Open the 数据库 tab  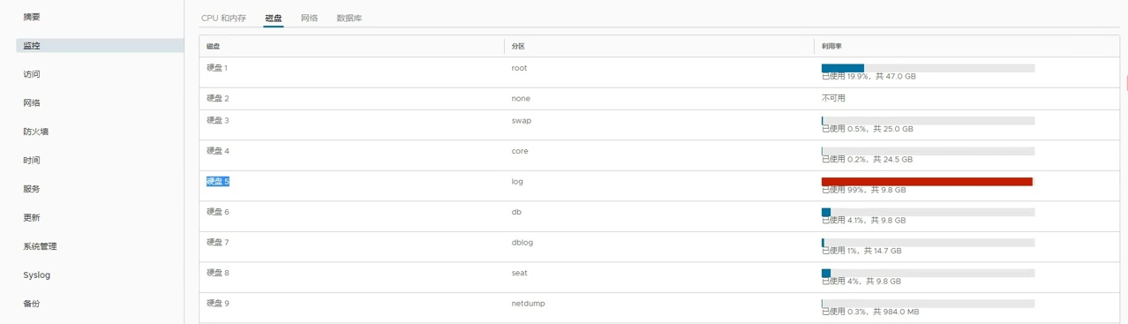pyautogui.click(x=350, y=18)
